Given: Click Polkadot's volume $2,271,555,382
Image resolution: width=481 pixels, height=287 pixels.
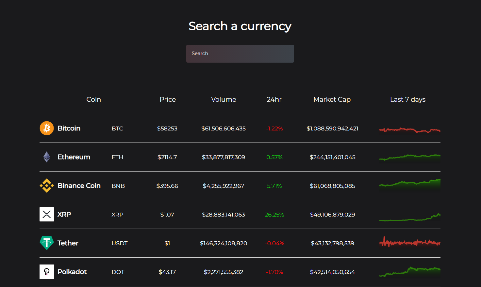Looking at the screenshot, I should (224, 272).
